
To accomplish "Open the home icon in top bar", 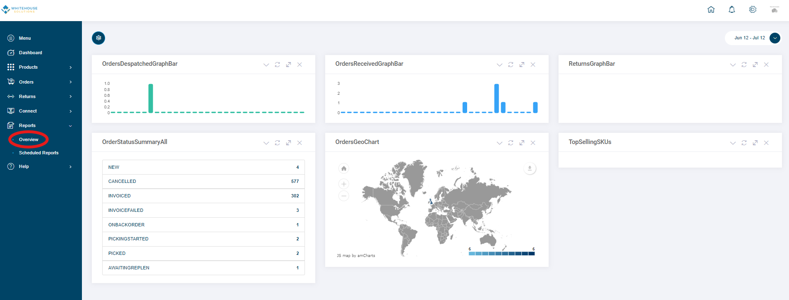I will pyautogui.click(x=711, y=10).
